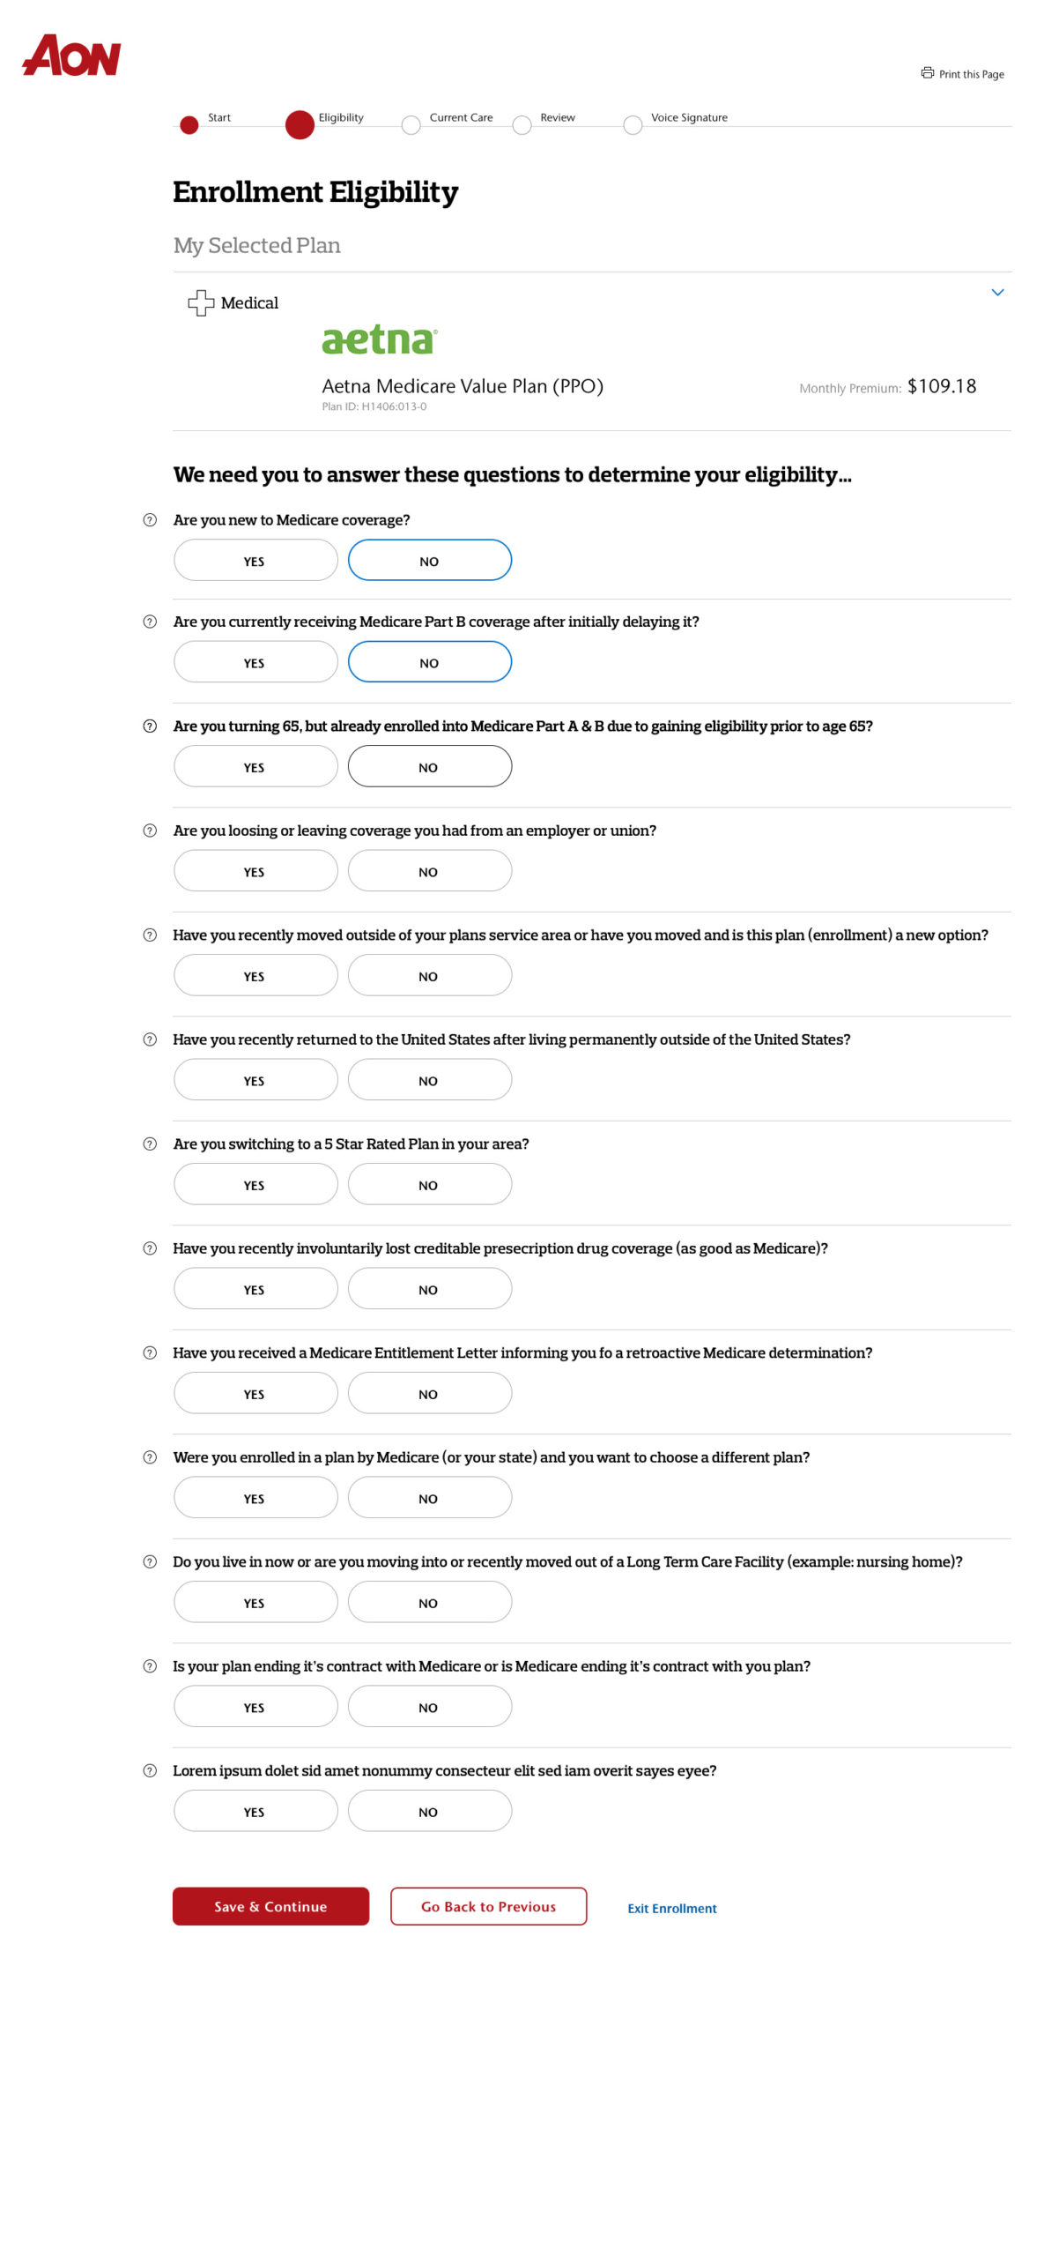The image size is (1044, 2257).
Task: Click Go Back to Previous button
Action: point(488,1906)
